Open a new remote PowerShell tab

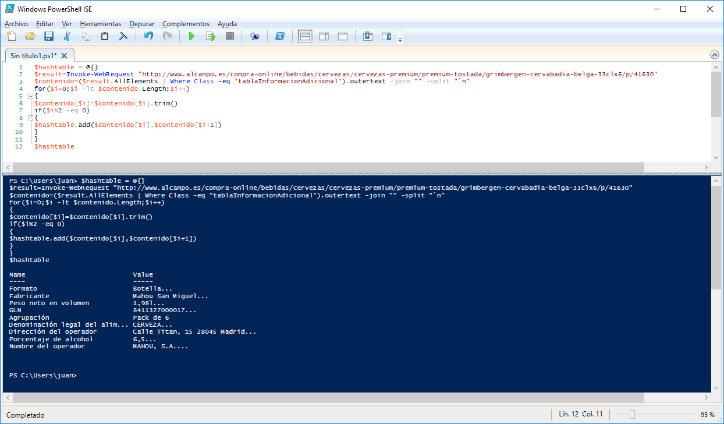254,37
